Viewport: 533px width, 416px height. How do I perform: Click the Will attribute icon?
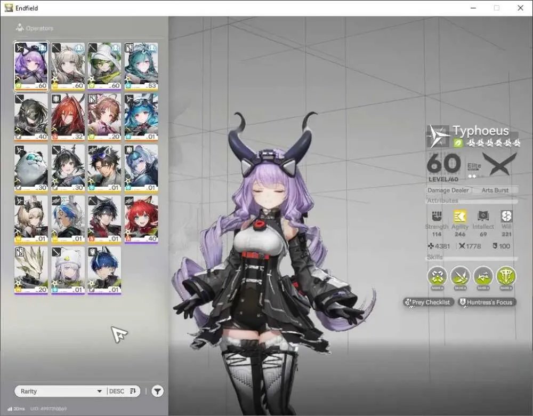[506, 216]
